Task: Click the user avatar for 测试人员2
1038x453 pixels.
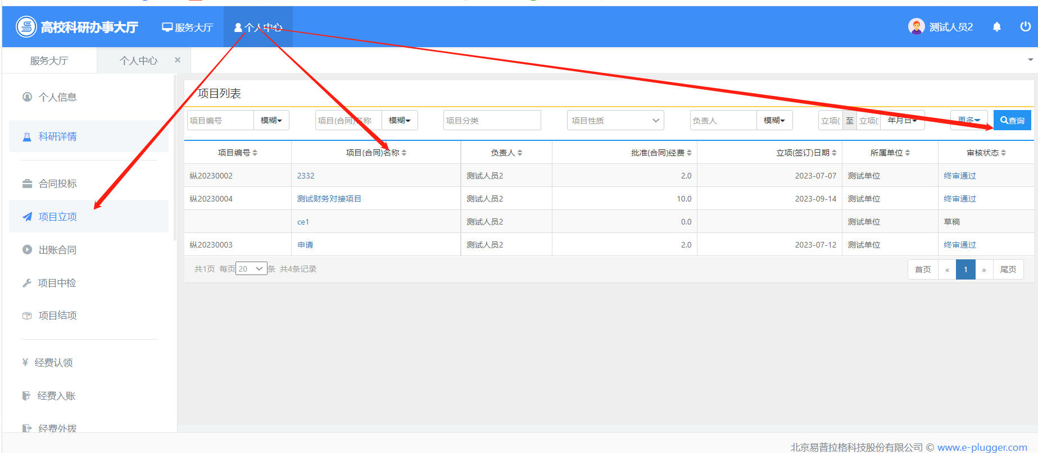Action: pos(916,27)
